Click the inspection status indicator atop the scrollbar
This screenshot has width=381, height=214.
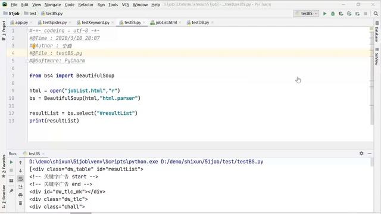(x=371, y=29)
